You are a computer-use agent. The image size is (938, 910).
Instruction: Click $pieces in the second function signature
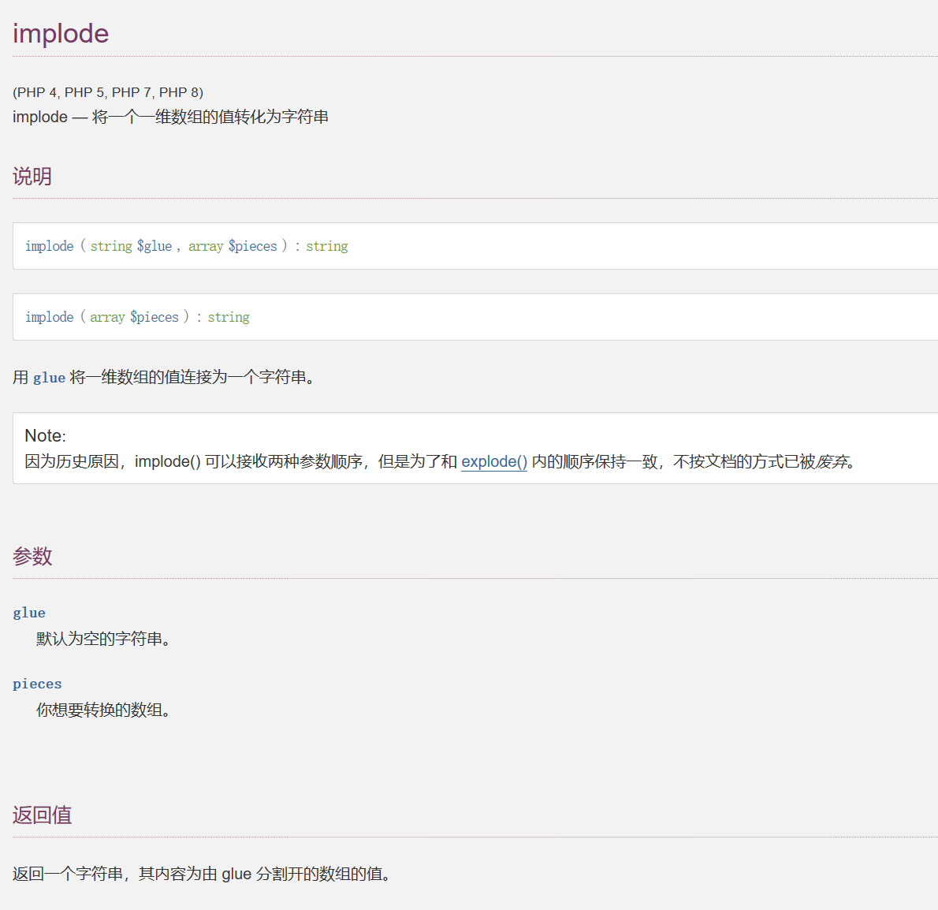click(x=154, y=317)
